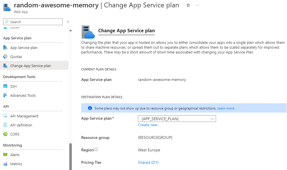
Task: Click the info icon in the blue banner
Action: click(x=90, y=108)
